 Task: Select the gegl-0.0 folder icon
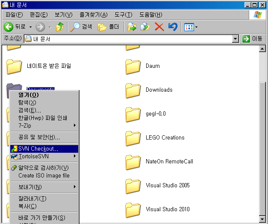pyautogui.click(x=133, y=114)
